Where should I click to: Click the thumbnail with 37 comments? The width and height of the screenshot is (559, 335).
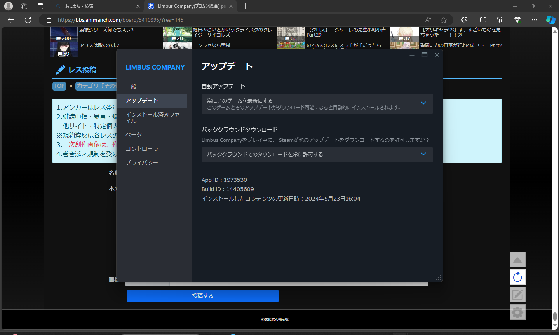(404, 34)
